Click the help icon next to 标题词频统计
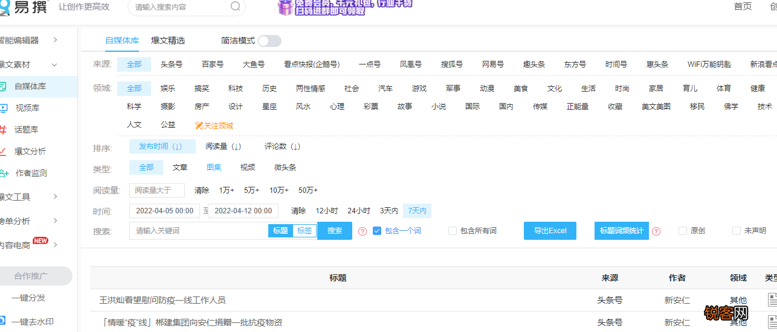The height and width of the screenshot is (332, 777). (x=656, y=231)
